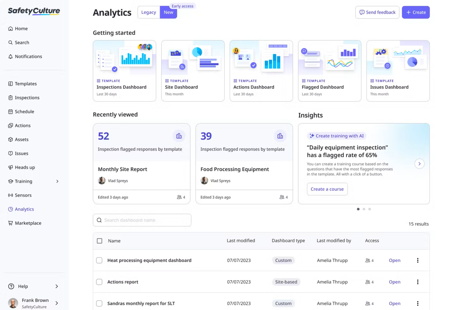This screenshot has height=310, width=454.
Task: Click chart icon on the 39 card
Action: tap(280, 136)
